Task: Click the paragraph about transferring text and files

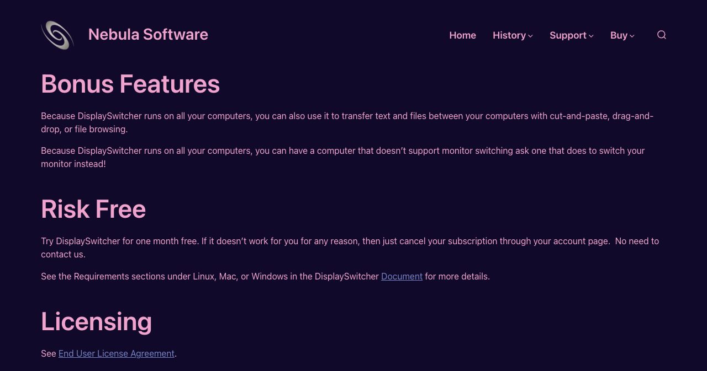Action: 347,122
